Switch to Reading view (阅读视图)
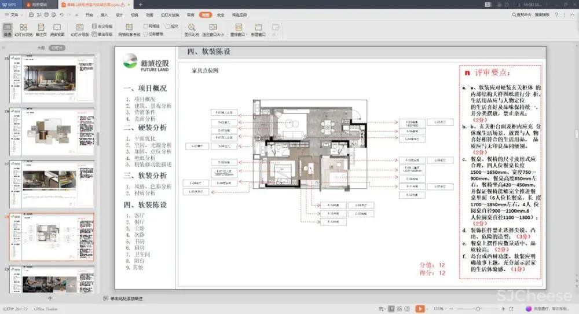Screen dimensions: 579x314 click(57, 30)
